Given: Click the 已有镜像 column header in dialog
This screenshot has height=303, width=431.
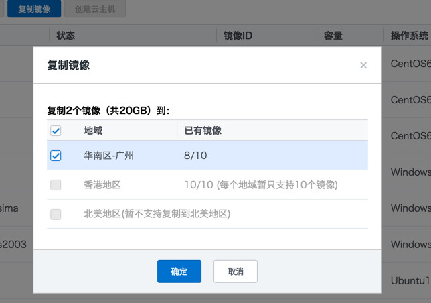Looking at the screenshot, I should (x=203, y=131).
